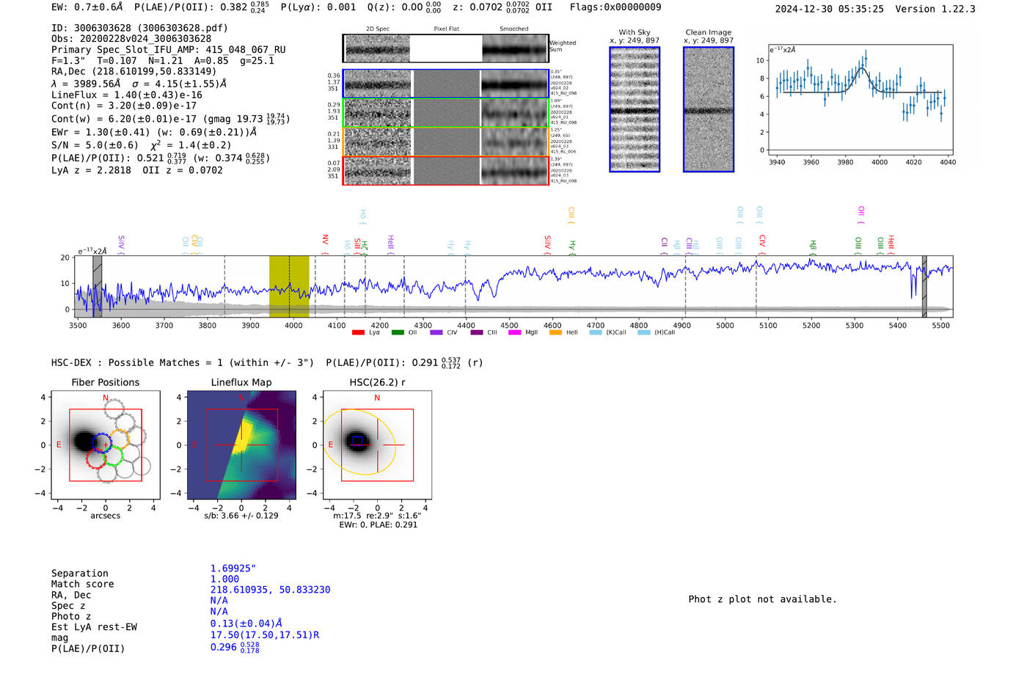Open the Clean Image cutout
This screenshot has height=699, width=1027.
click(709, 109)
